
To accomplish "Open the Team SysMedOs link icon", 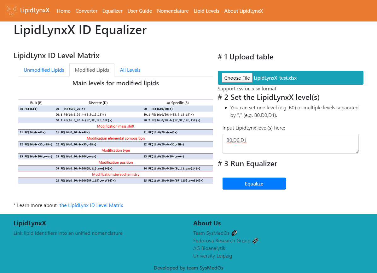I will 234,233.
